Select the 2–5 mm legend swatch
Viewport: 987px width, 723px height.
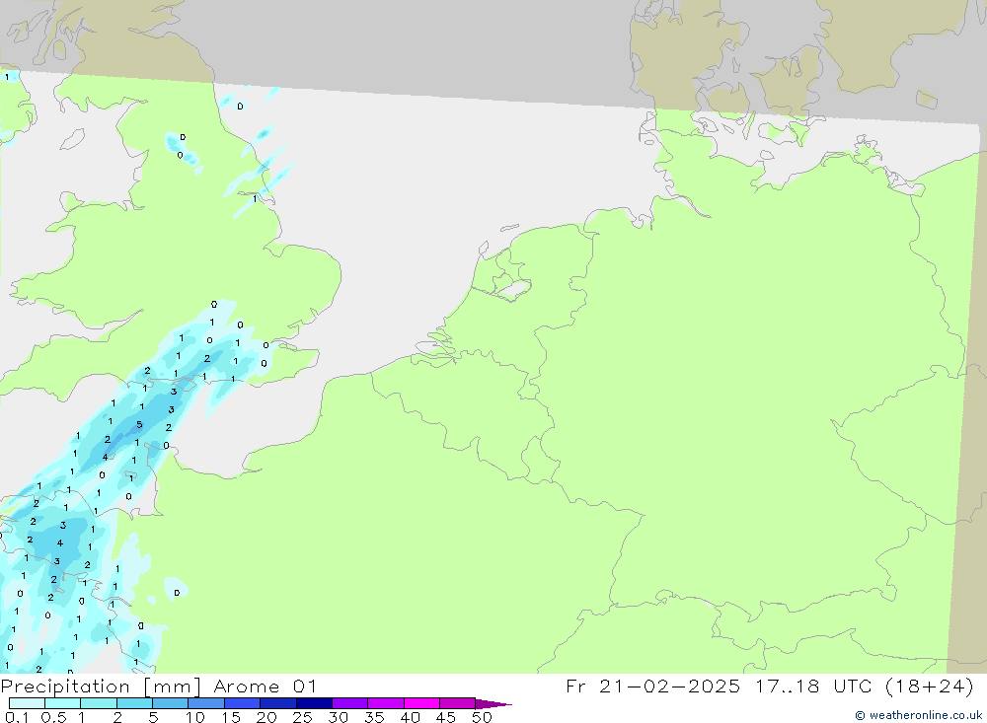tap(134, 703)
